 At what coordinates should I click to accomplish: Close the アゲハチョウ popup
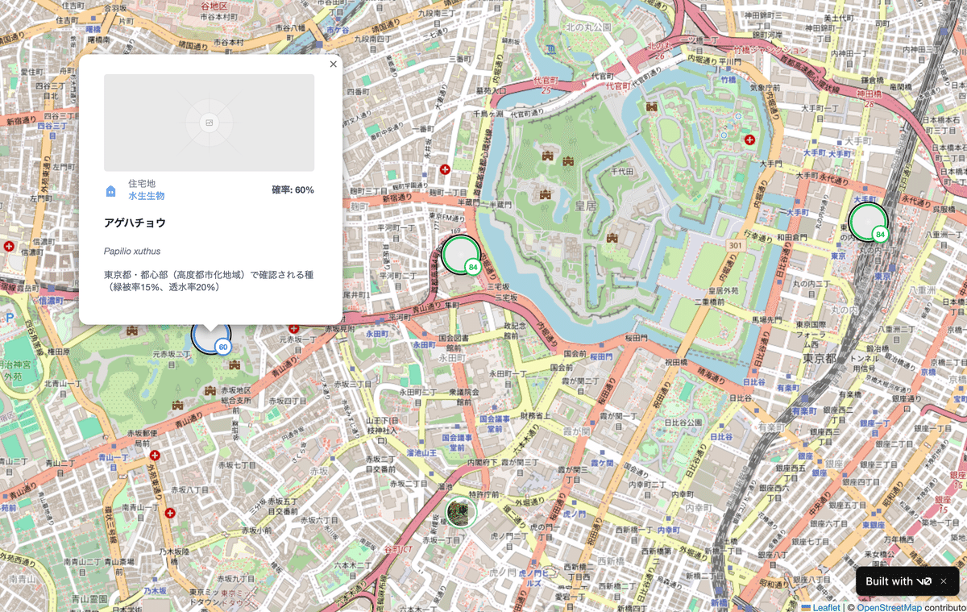(333, 65)
